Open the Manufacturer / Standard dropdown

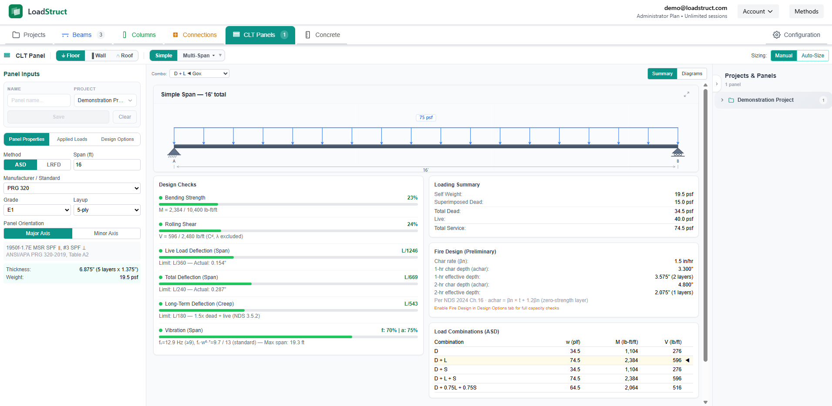pos(72,188)
